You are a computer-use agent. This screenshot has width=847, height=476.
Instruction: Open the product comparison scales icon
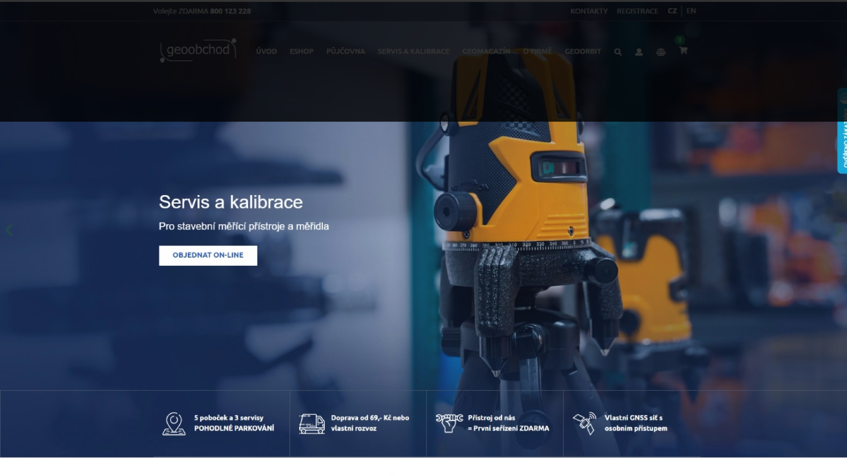click(x=660, y=52)
